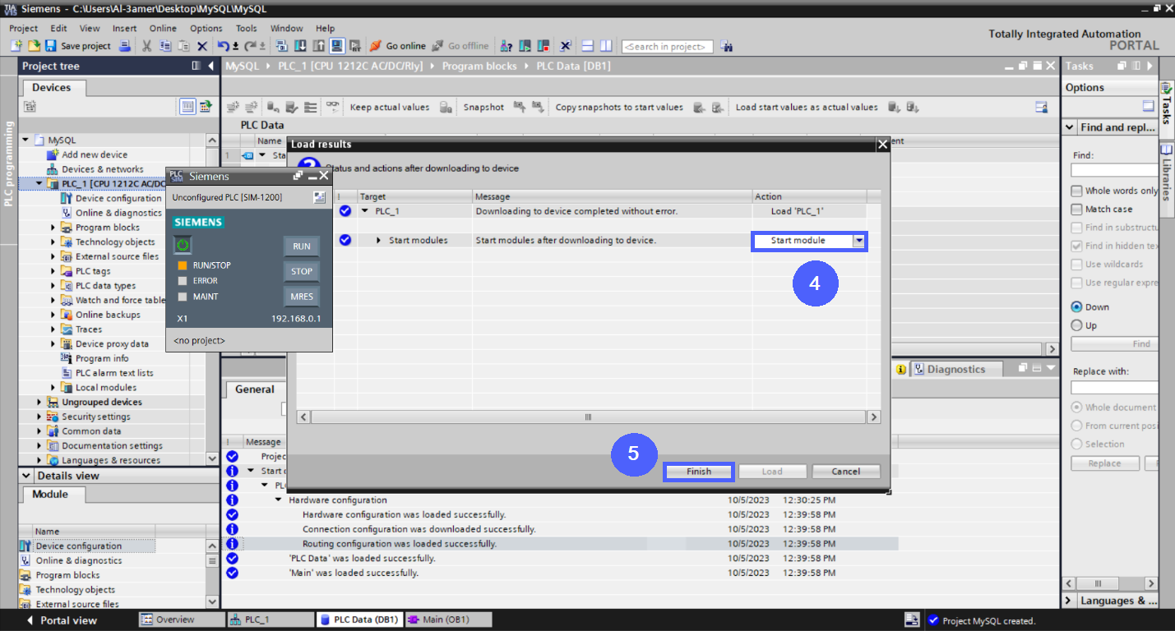1175x631 pixels.
Task: Click the Search in project field
Action: [x=666, y=46]
